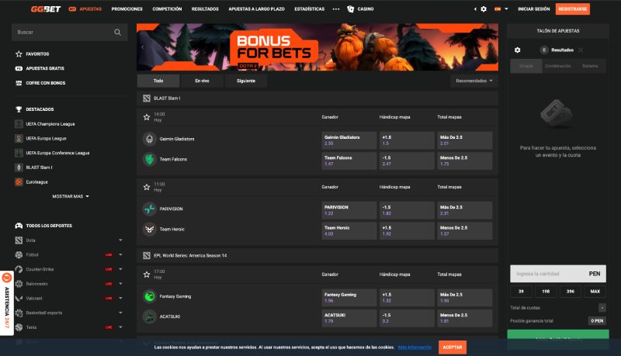
Task: Open the Tenis sport icon
Action: click(x=19, y=327)
